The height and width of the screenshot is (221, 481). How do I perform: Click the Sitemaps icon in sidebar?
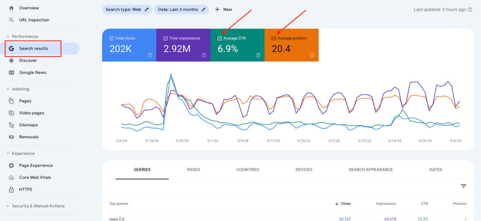click(11, 125)
